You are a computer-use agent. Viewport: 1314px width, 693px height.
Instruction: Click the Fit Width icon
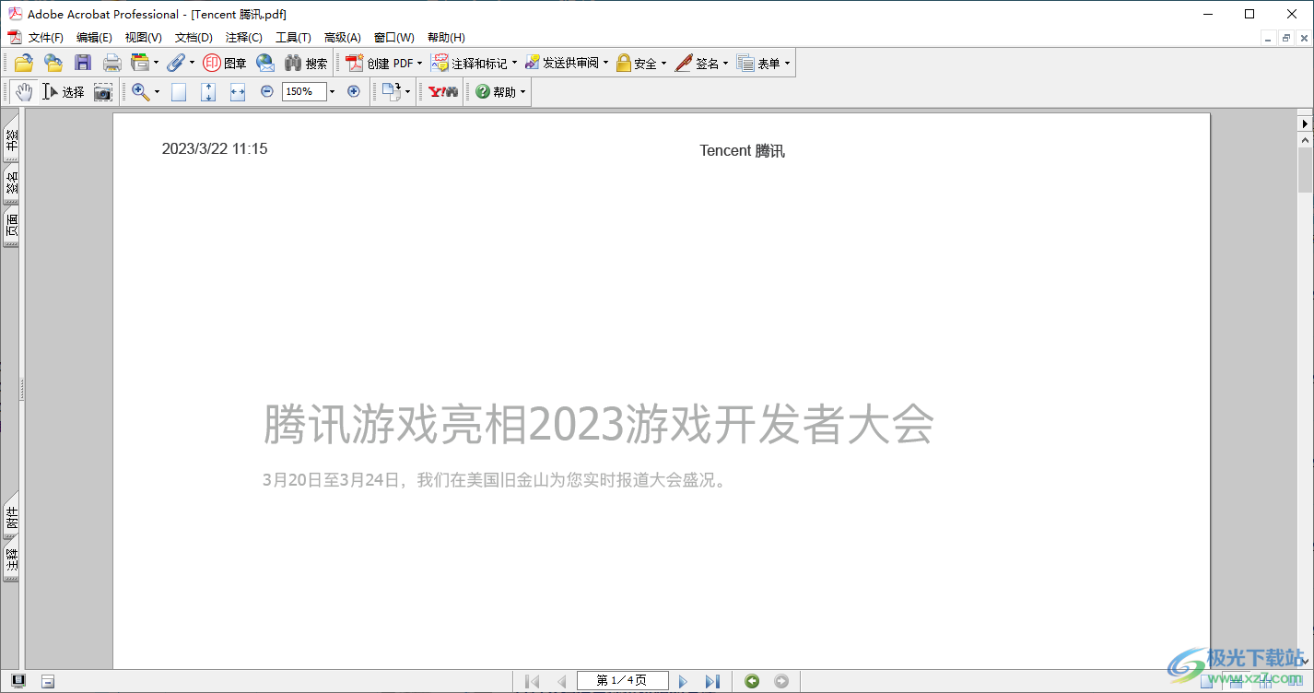tap(238, 91)
